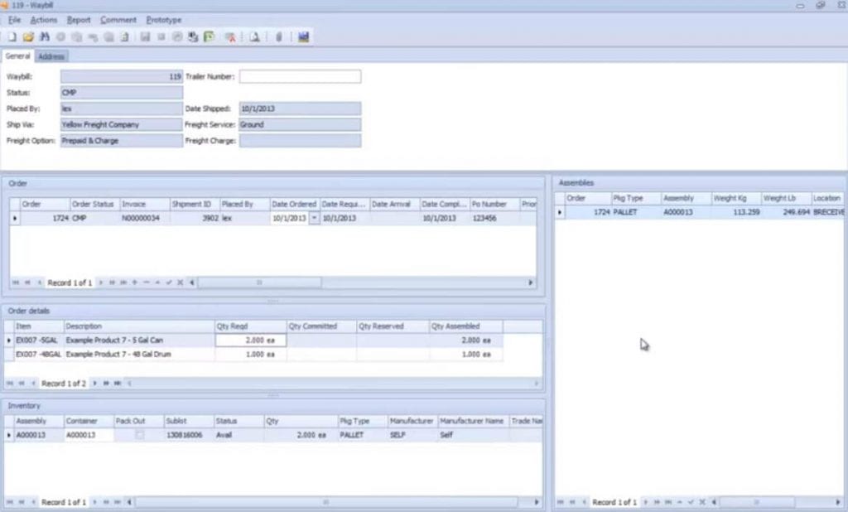This screenshot has height=512, width=848.
Task: Open the Date Ordered dropdown arrow
Action: click(x=314, y=219)
